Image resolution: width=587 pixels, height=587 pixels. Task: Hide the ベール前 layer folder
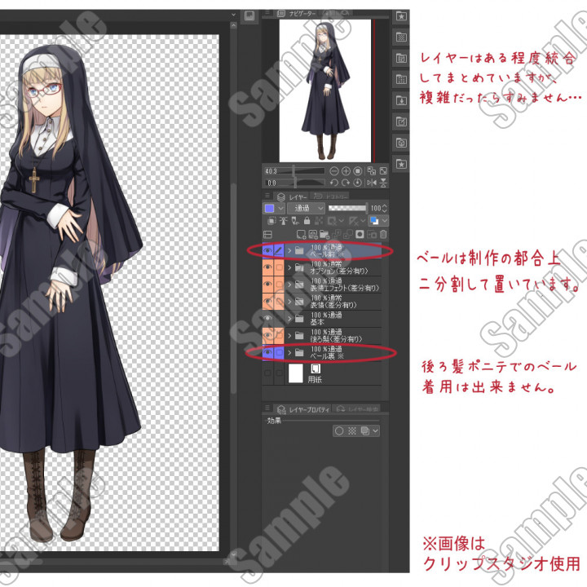coord(268,250)
